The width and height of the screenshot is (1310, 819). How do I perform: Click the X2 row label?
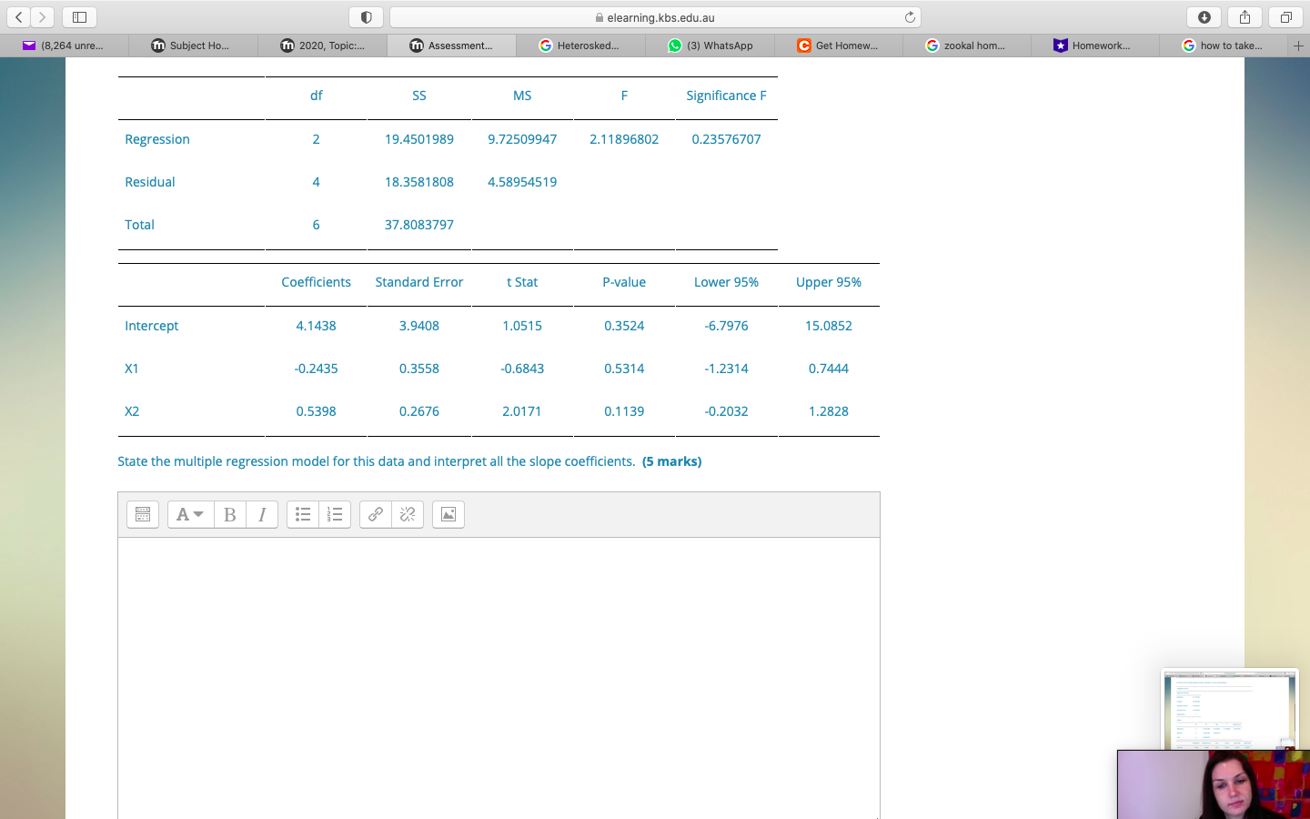tap(132, 411)
